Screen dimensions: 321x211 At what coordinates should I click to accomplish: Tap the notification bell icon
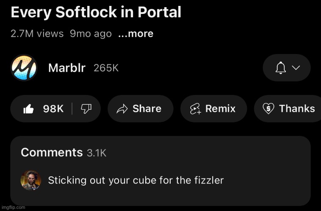281,68
